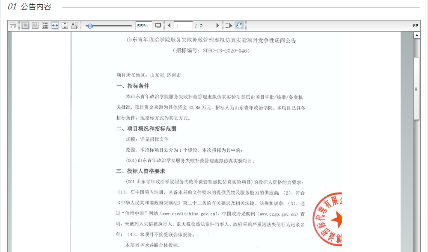Click the 55% zoom percentage field

143,26
